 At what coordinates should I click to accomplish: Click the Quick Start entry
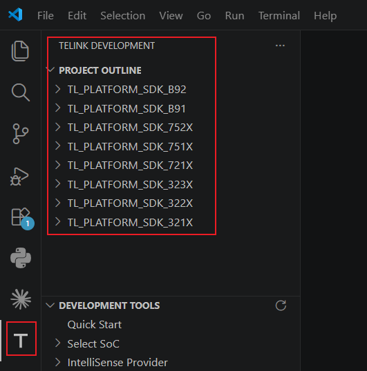pos(95,324)
